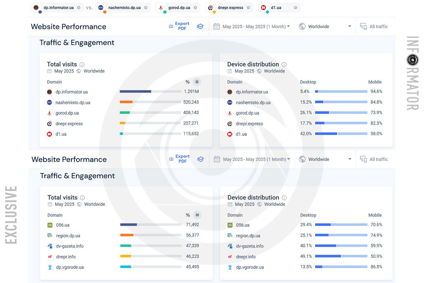Click gorod.dp.ua green visits bar
Image resolution: width=424 pixels, height=283 pixels.
pos(125,112)
